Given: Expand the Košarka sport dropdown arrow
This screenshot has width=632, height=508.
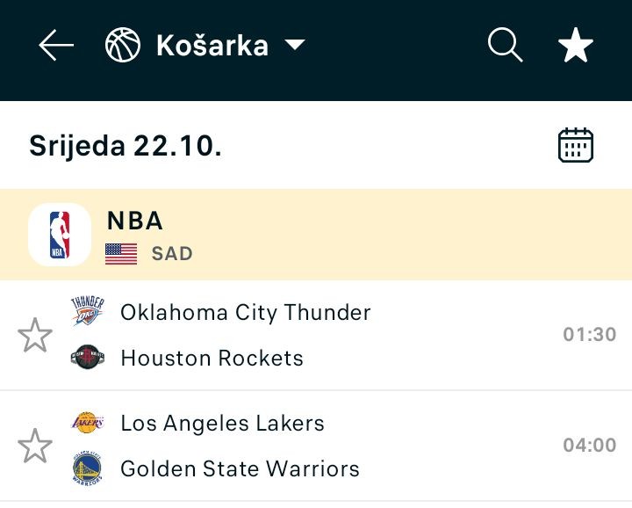Looking at the screenshot, I should (295, 46).
